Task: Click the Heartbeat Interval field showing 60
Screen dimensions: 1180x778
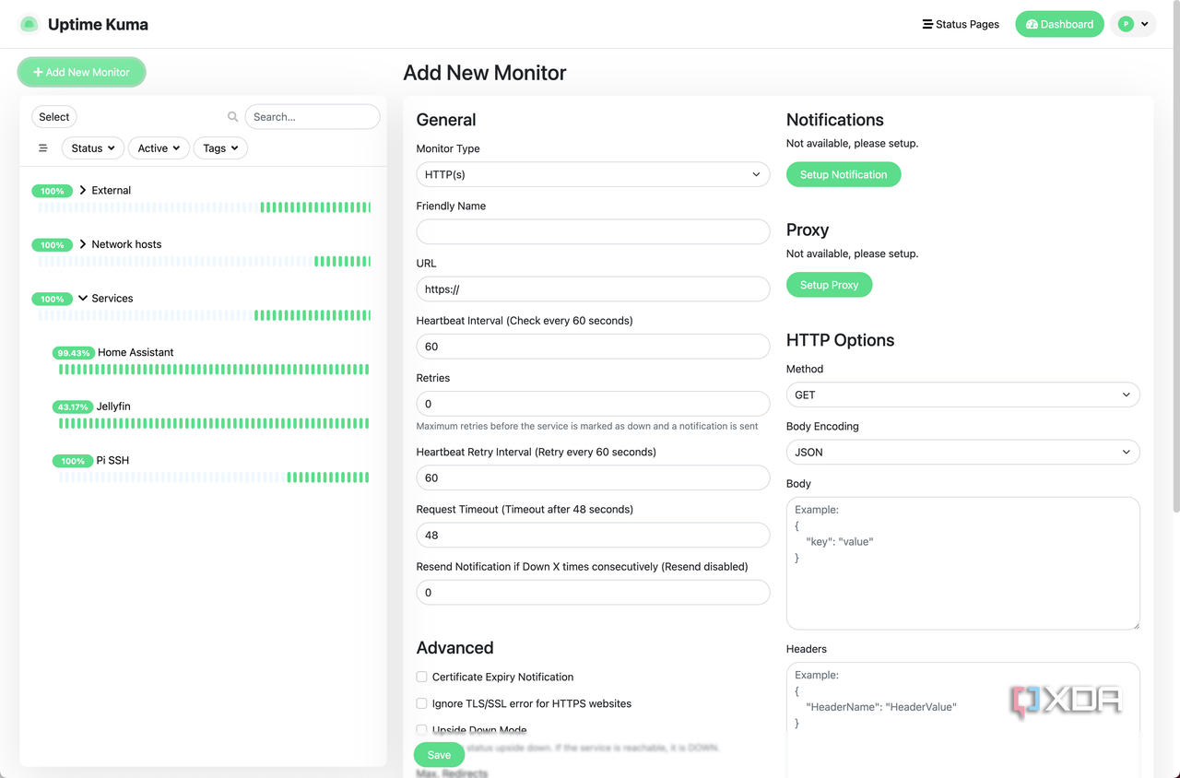Action: pos(593,347)
